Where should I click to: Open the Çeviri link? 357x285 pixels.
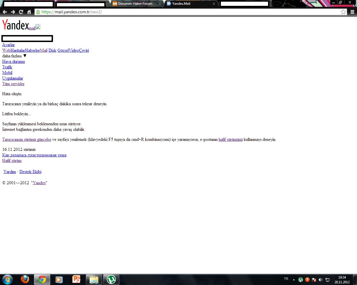click(84, 50)
